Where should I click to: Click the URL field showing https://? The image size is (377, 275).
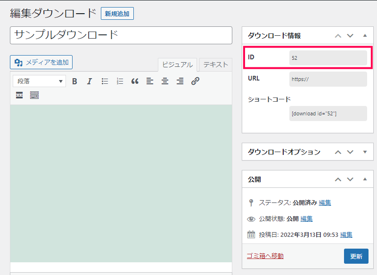pos(328,79)
